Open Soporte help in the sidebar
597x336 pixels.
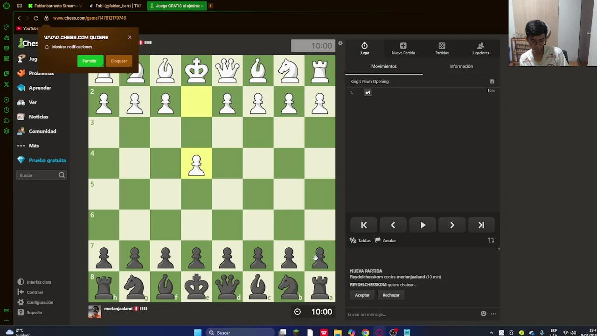coord(30,312)
